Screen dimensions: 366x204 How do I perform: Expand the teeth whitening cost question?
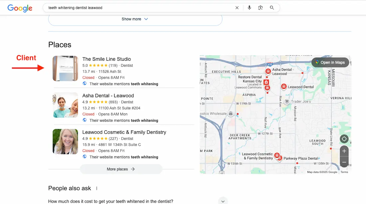tap(223, 201)
